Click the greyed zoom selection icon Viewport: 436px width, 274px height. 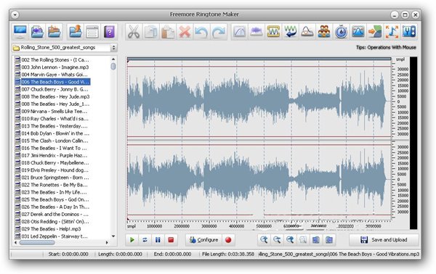303,240
